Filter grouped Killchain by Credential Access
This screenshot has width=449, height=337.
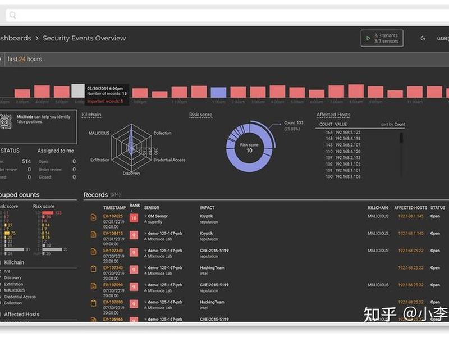tap(20, 297)
